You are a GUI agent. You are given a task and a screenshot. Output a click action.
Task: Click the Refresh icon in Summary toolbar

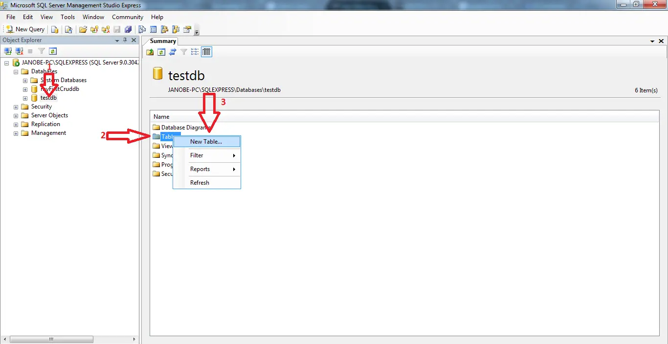(161, 52)
